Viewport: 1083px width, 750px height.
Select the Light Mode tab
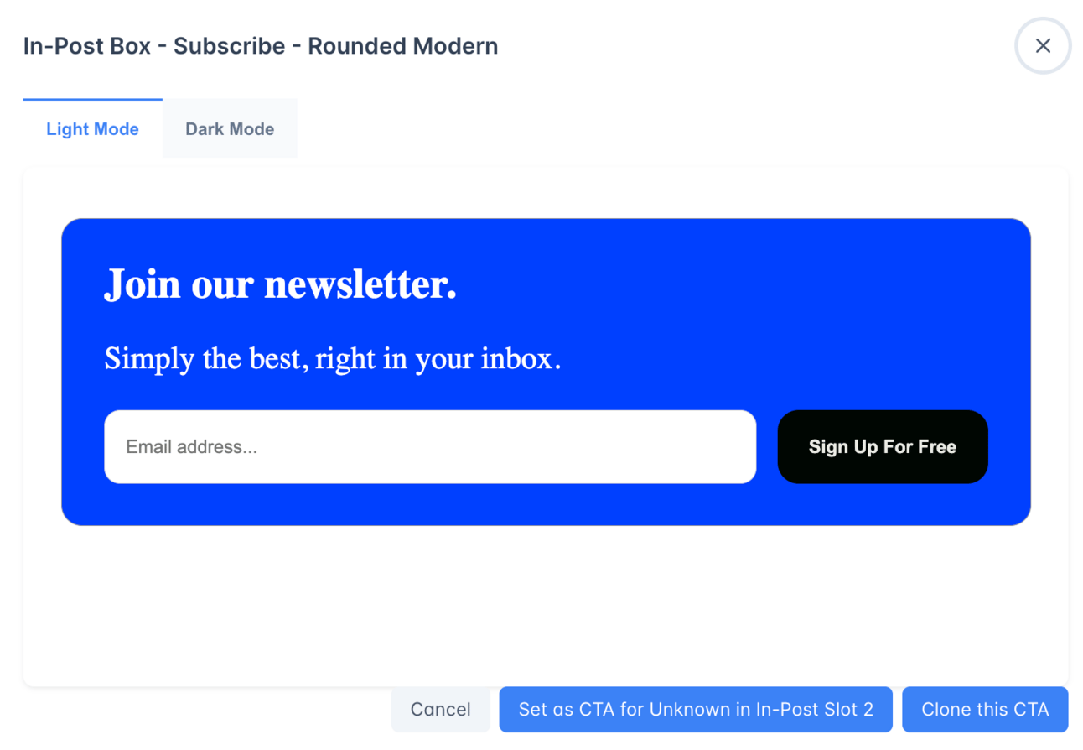[92, 129]
